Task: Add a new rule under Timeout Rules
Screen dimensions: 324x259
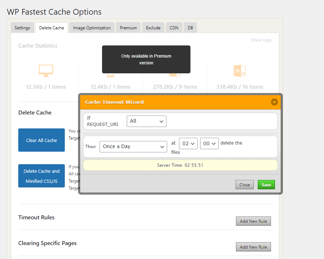Action: click(253, 221)
